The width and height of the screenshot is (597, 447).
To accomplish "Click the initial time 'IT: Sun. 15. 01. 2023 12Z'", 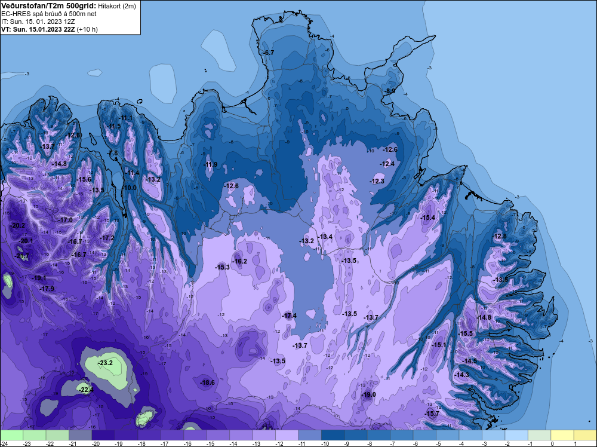I will tap(38, 22).
